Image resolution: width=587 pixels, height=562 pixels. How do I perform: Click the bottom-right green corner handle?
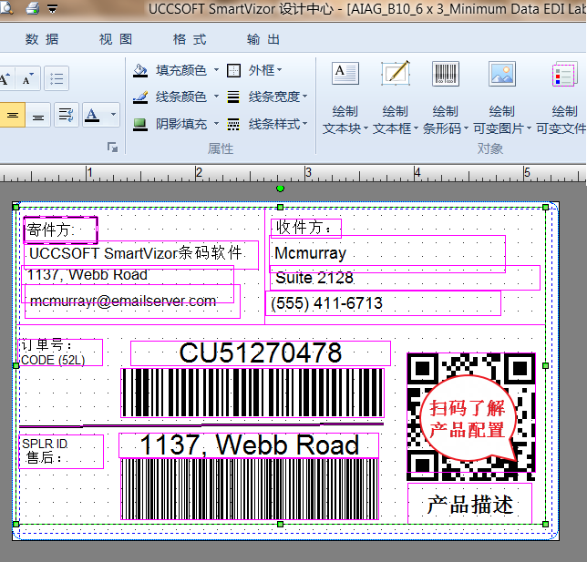click(545, 525)
